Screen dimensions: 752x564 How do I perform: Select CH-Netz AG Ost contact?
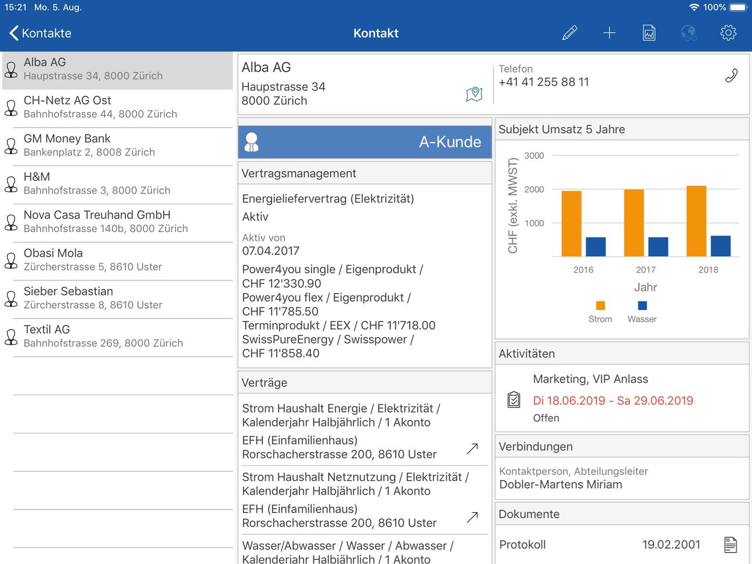pyautogui.click(x=117, y=108)
